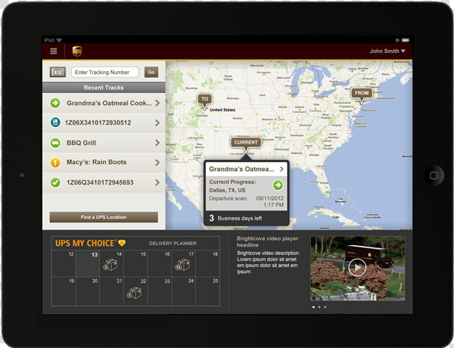Image resolution: width=454 pixels, height=348 pixels.
Task: Select the Dallas, TX, US location text
Action: [227, 190]
